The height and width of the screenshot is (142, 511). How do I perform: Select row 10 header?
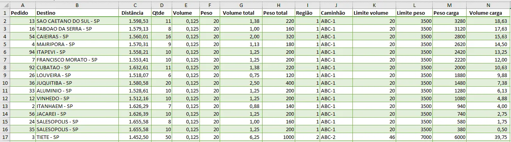pyautogui.click(x=5, y=83)
